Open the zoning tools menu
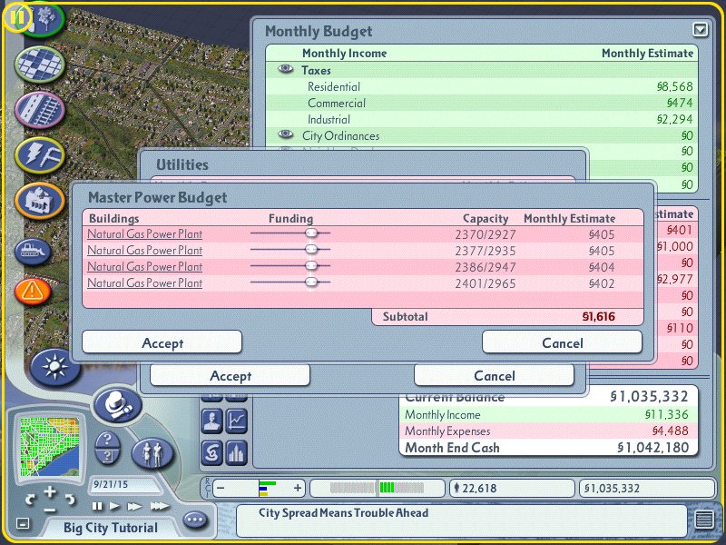This screenshot has width=726, height=545. point(39,63)
